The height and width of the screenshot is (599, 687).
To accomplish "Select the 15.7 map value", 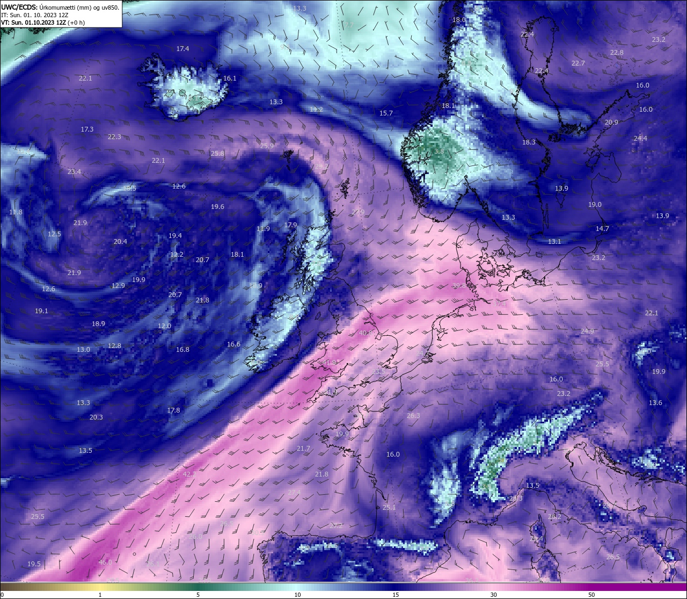I will (386, 113).
